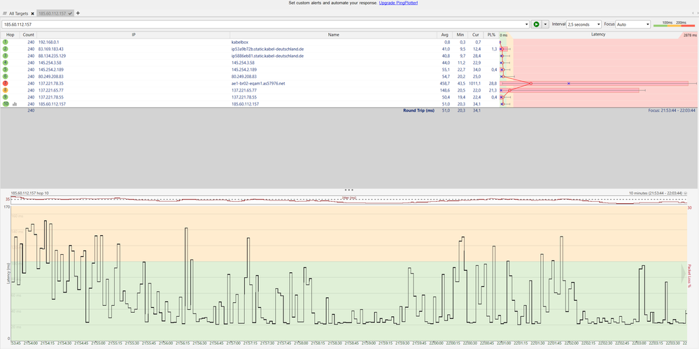Select the IP 137.221.65.77 cell

coord(51,90)
